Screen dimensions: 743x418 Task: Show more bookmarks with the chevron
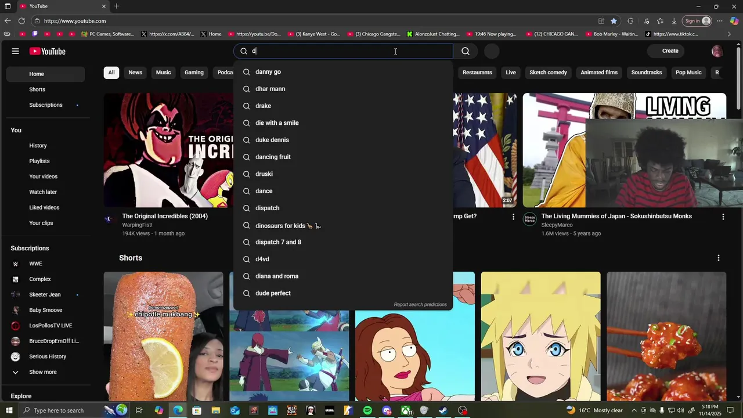[730, 34]
